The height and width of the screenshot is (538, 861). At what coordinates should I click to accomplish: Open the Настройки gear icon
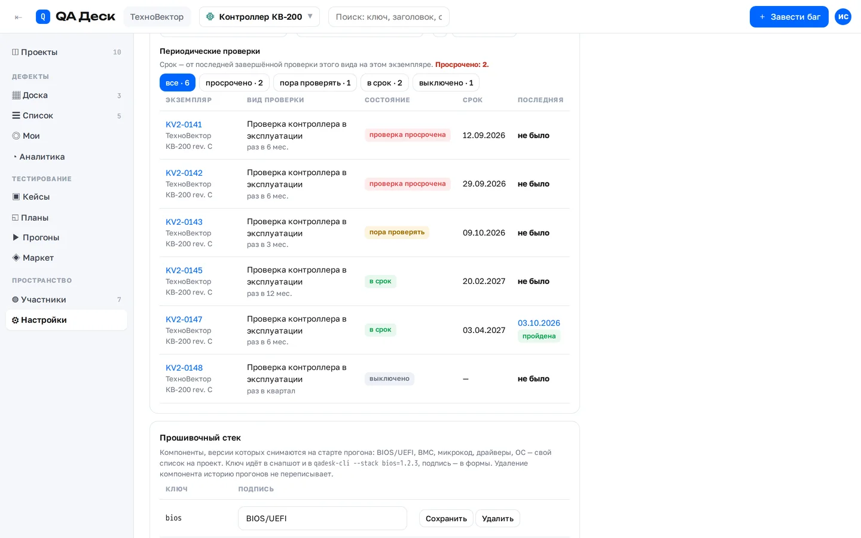(16, 320)
